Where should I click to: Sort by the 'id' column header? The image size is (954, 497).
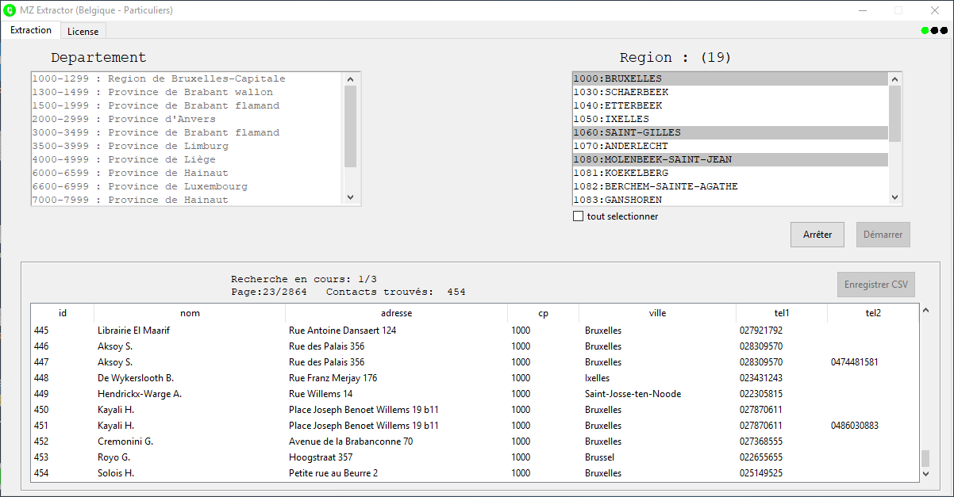[x=63, y=313]
